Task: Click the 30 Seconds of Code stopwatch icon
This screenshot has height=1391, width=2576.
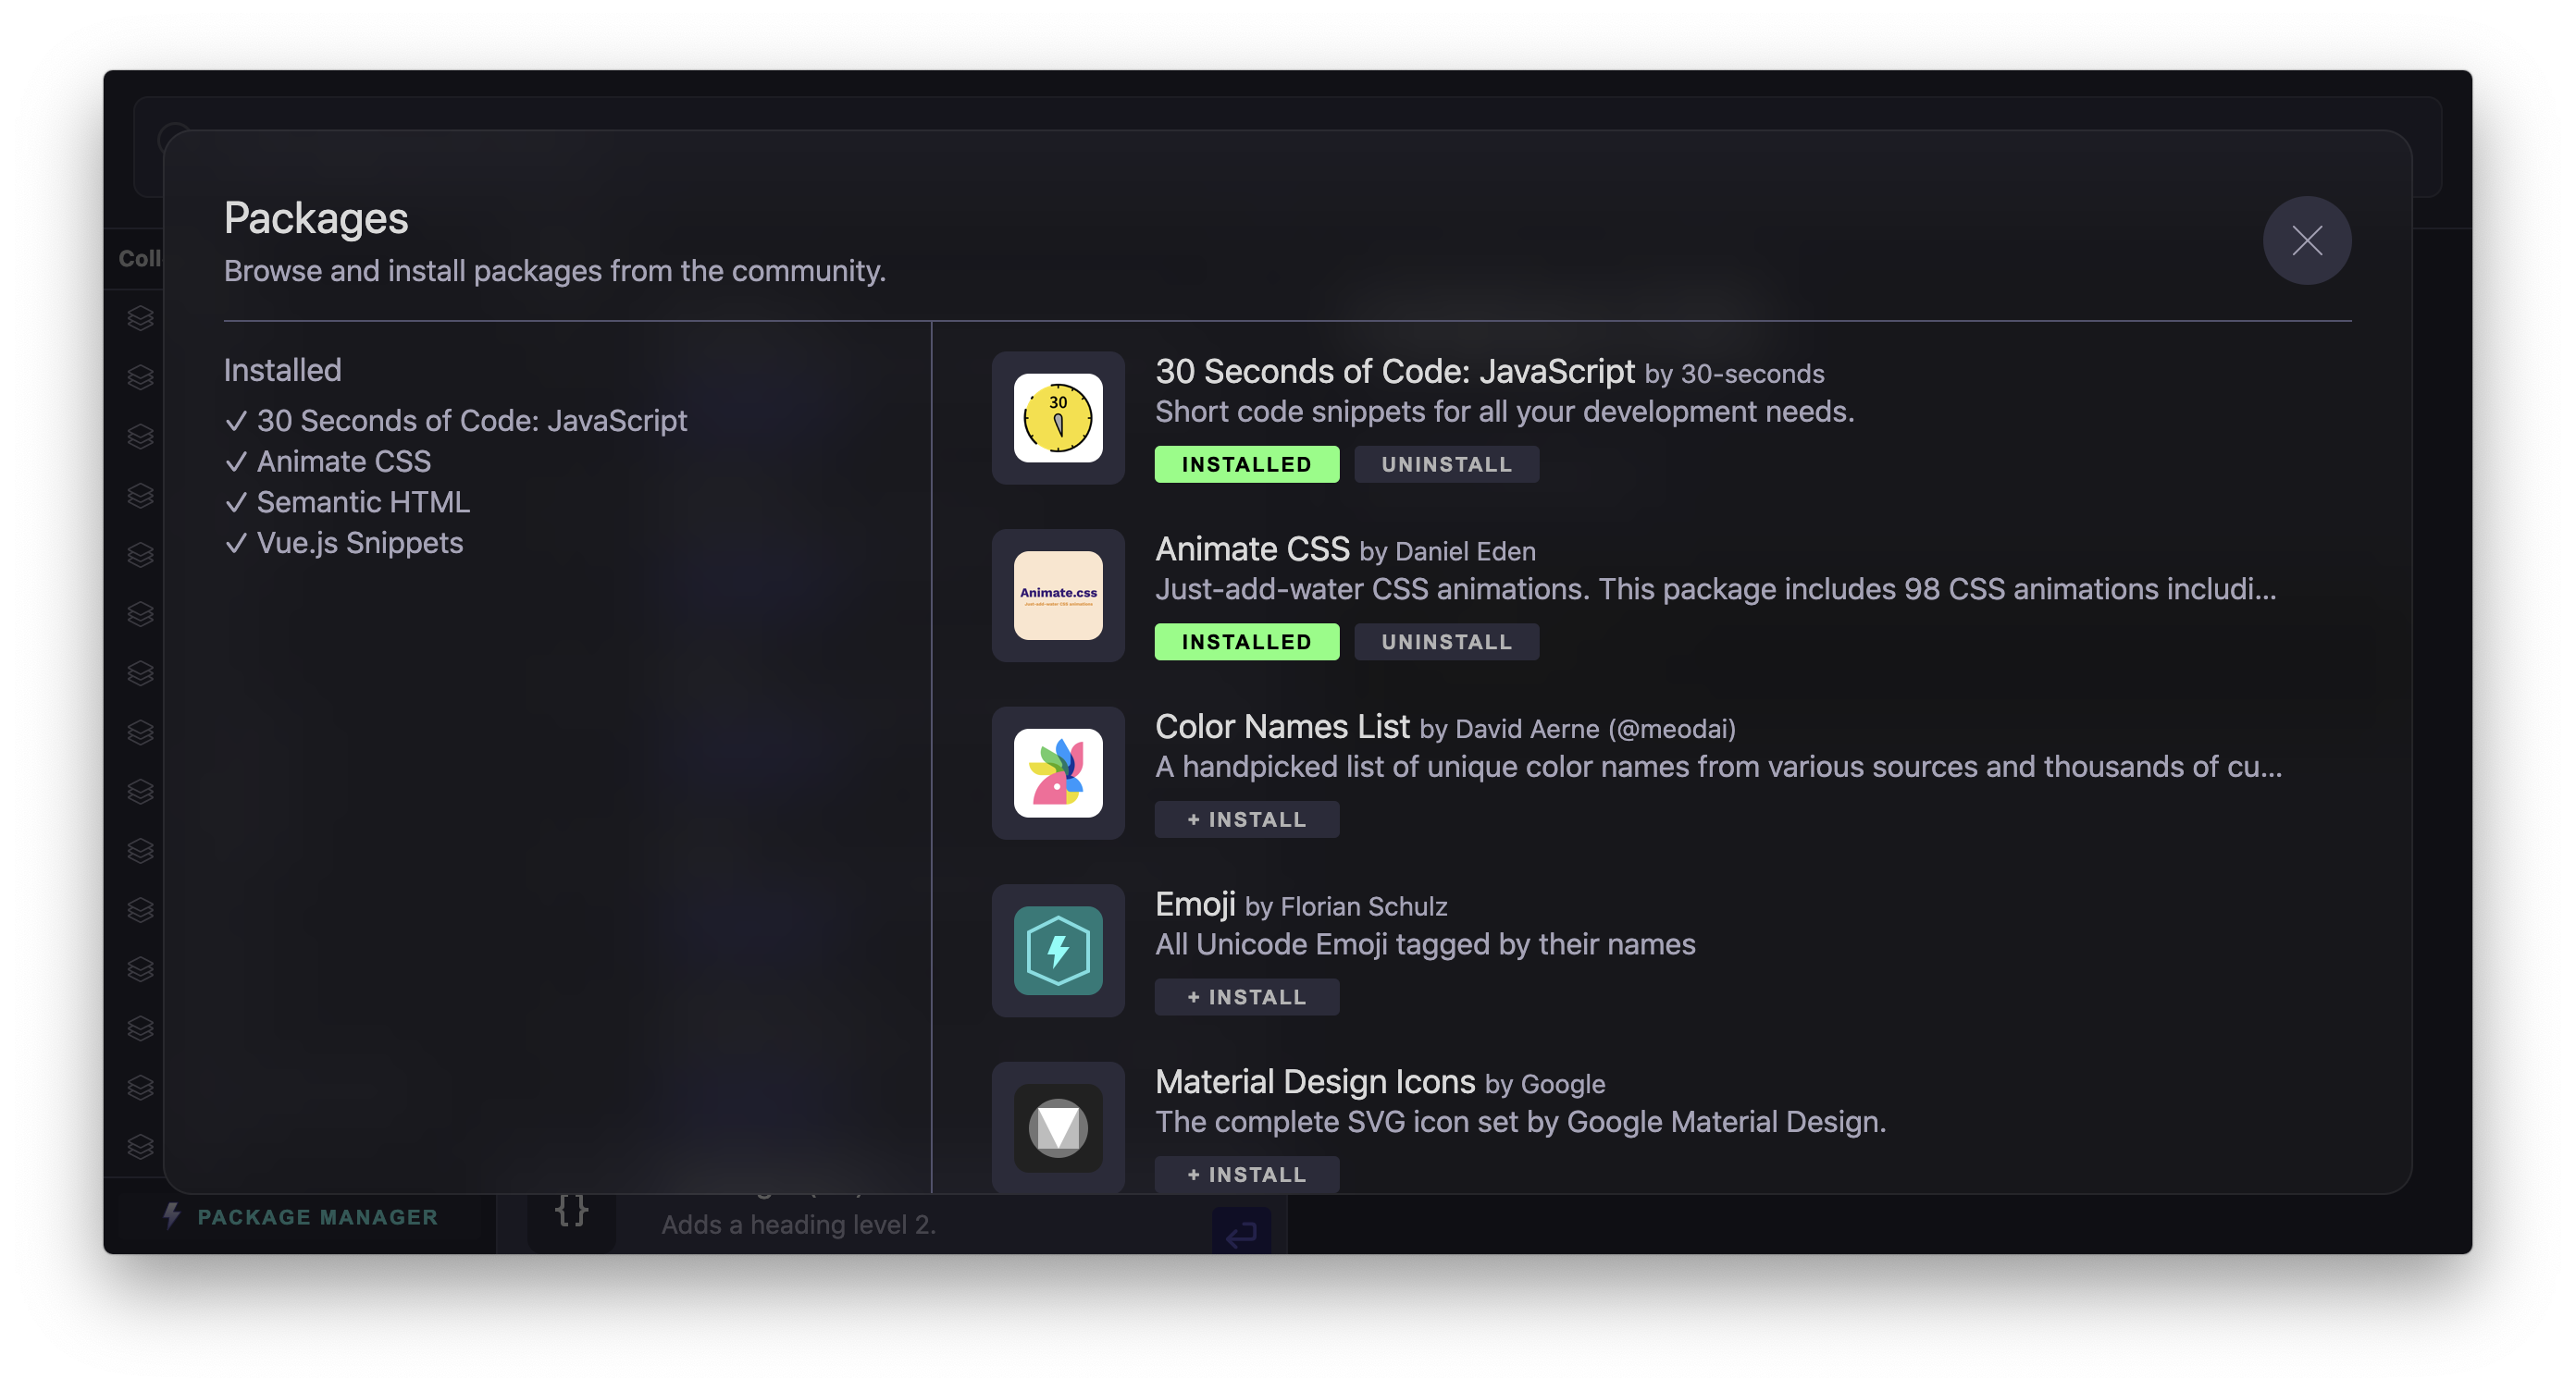Action: coord(1058,418)
